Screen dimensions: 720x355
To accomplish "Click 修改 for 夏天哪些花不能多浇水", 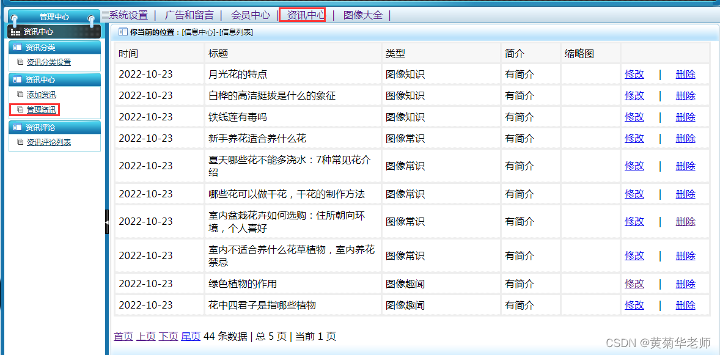I will [x=634, y=166].
